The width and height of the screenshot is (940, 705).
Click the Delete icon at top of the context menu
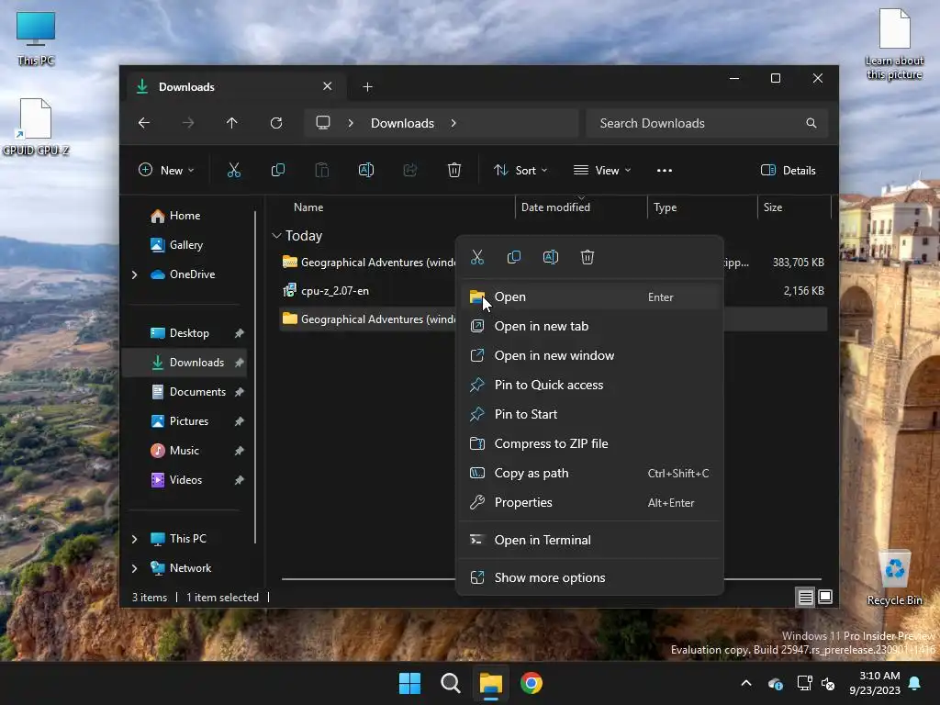587,257
